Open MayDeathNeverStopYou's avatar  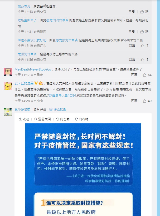pos(8,72)
